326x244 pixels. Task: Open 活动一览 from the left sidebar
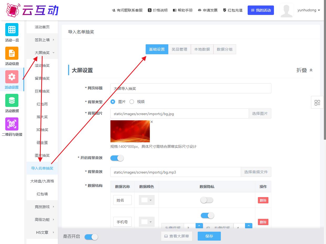(12, 33)
